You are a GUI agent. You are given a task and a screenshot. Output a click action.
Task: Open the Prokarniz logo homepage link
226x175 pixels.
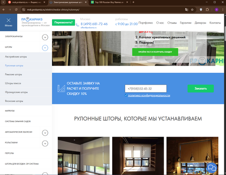(32, 19)
